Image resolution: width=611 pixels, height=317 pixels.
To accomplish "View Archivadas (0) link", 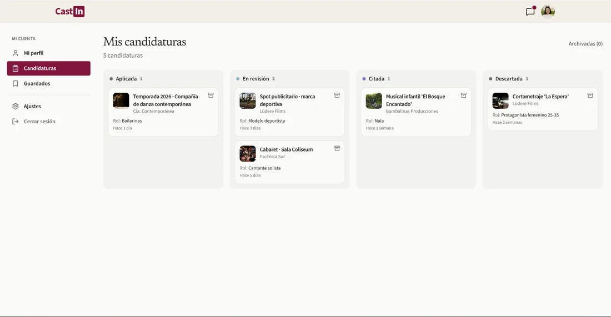I will coord(585,44).
